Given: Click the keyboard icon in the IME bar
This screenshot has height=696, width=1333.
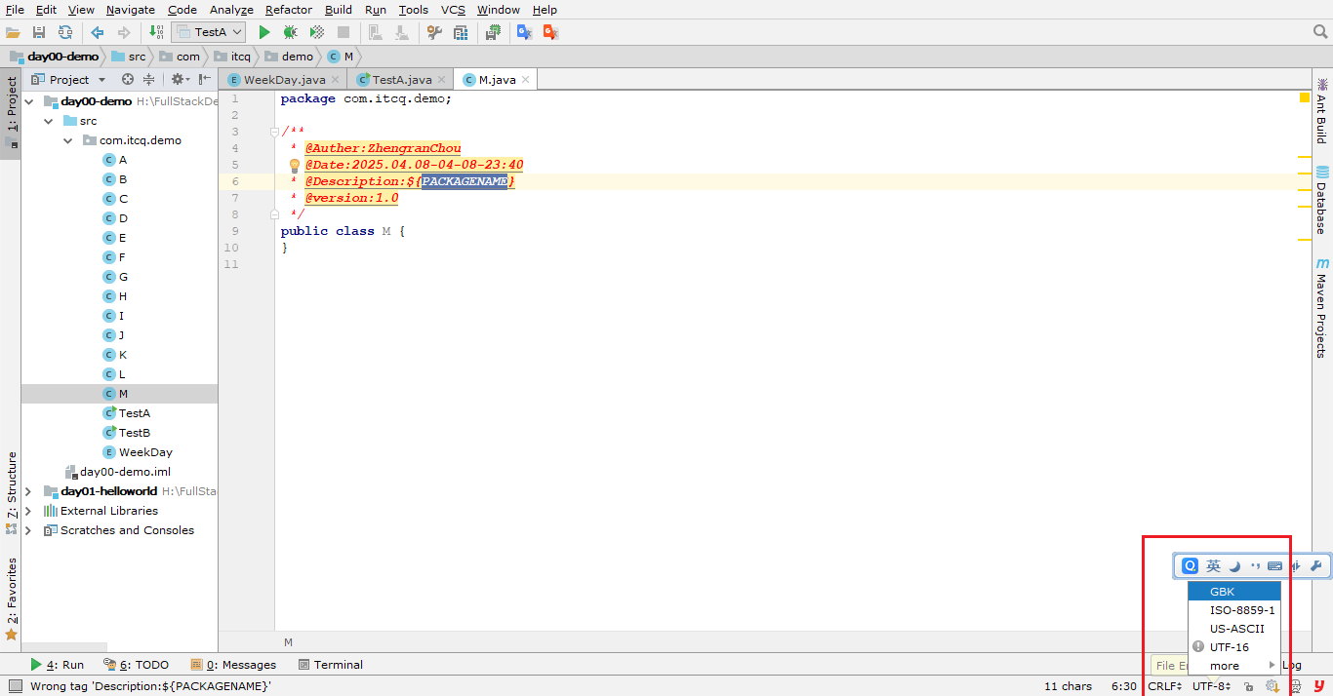Looking at the screenshot, I should (1274, 566).
